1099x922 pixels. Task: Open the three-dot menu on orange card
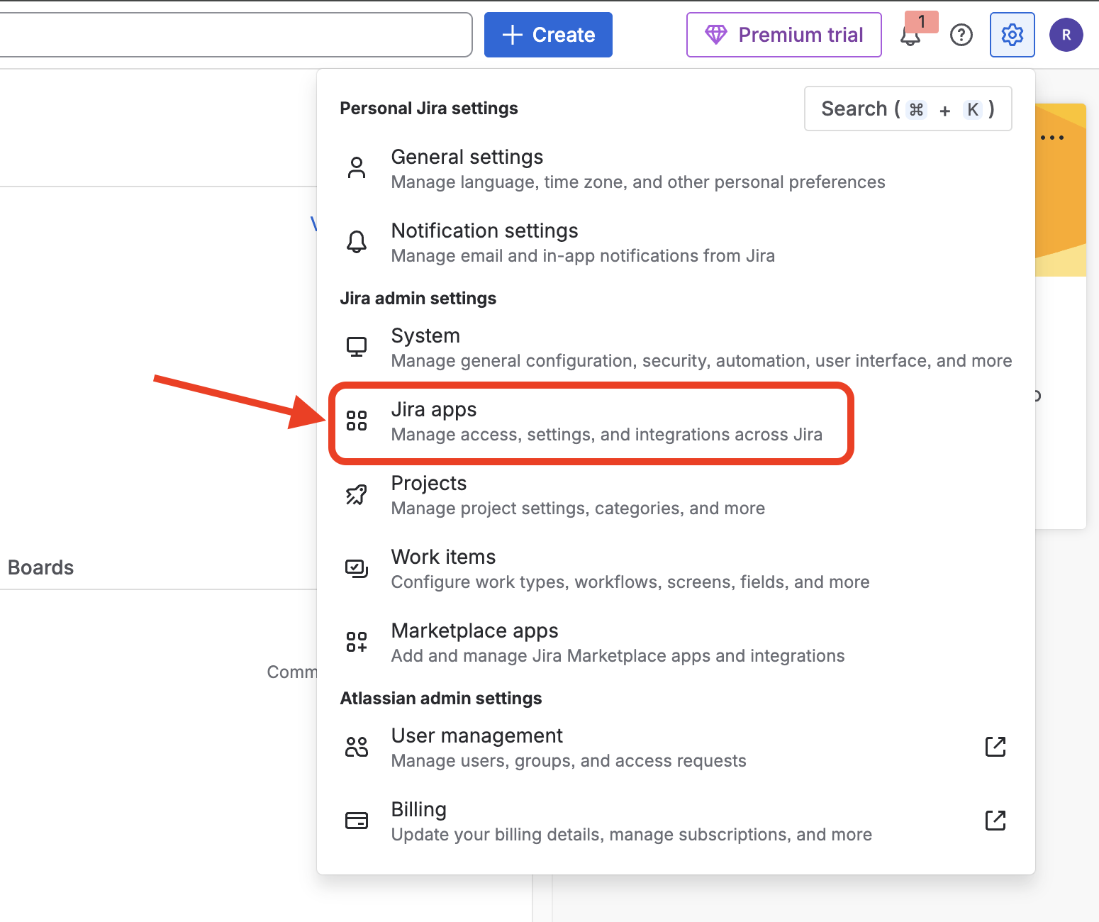tap(1052, 138)
